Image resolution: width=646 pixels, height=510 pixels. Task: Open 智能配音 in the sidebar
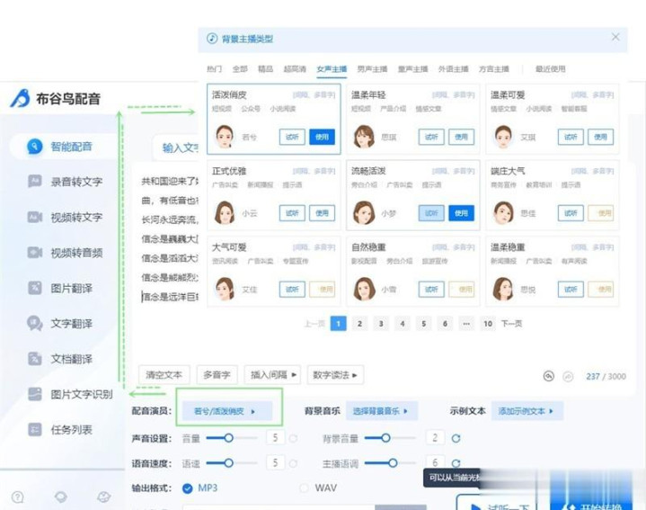point(62,147)
